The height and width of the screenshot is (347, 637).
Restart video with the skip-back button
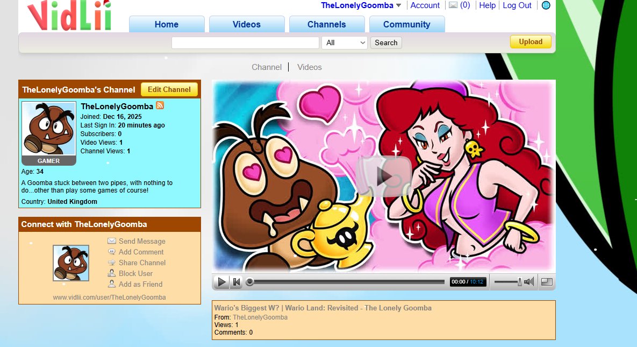(x=236, y=281)
